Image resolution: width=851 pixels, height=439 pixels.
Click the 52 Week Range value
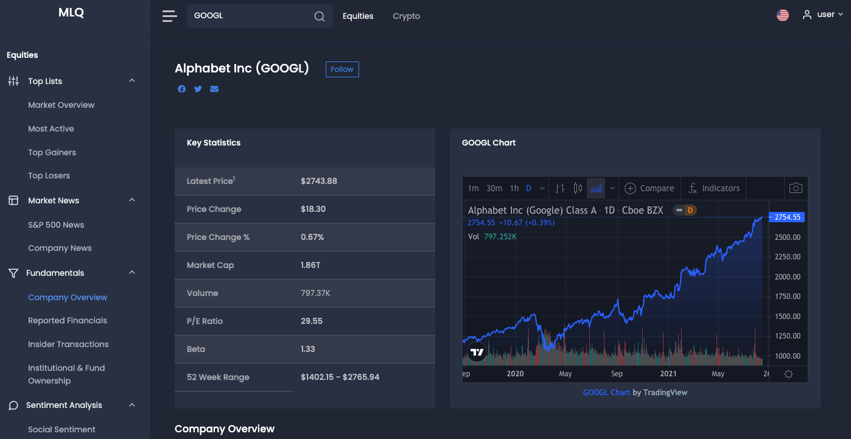coord(340,377)
